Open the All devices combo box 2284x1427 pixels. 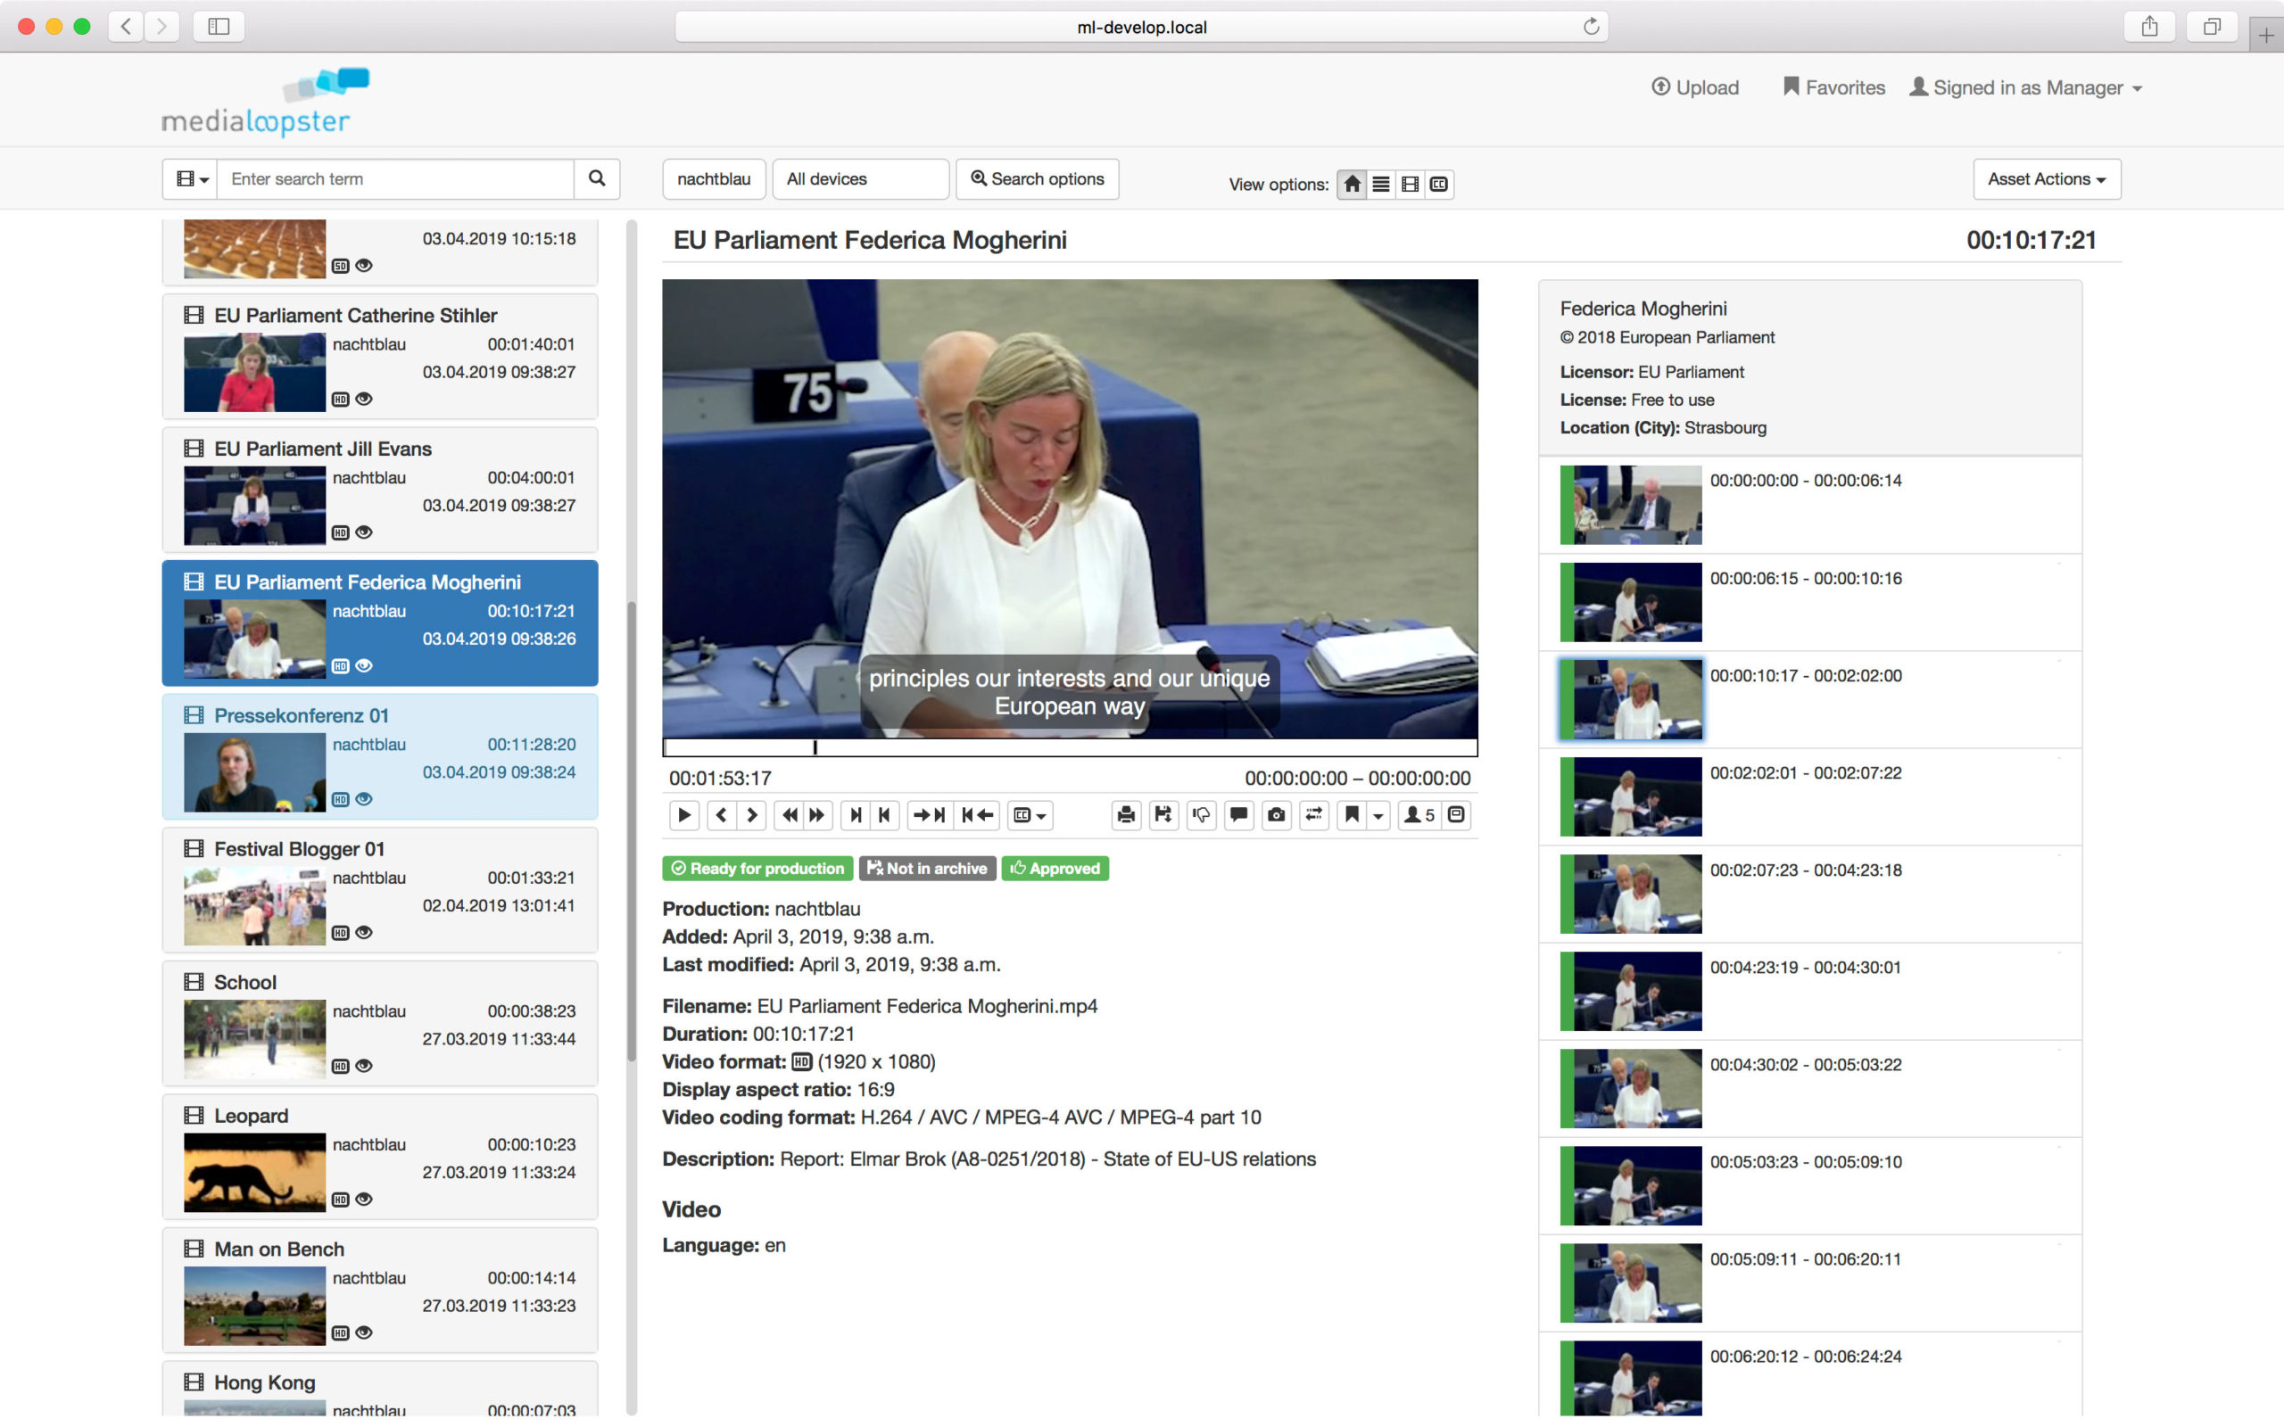tap(860, 179)
